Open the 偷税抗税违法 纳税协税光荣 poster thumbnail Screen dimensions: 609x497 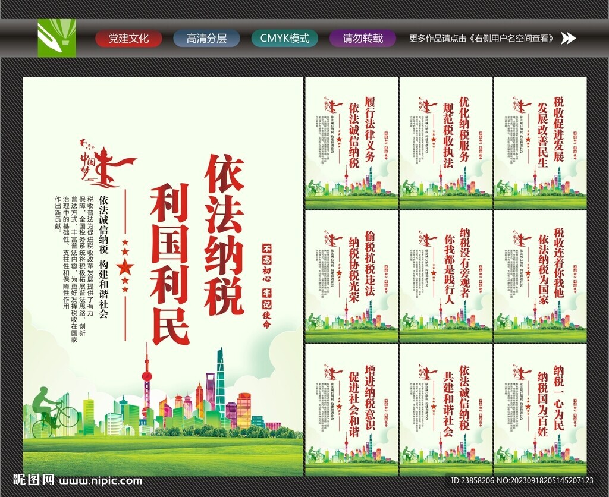point(352,276)
